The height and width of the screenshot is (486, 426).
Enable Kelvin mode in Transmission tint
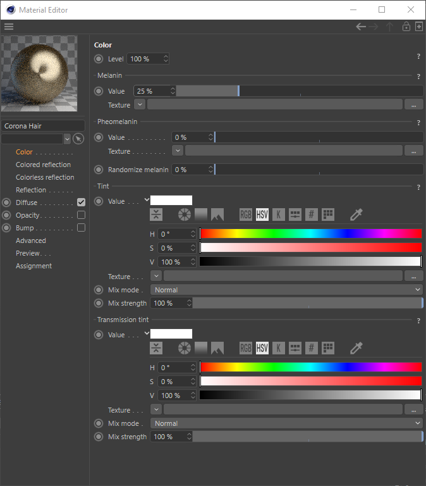[279, 348]
